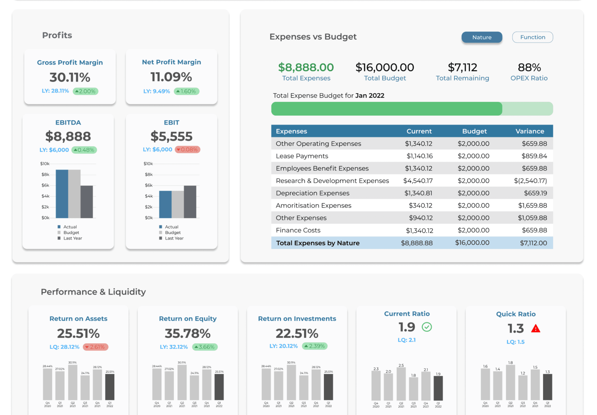597x415 pixels.
Task: Click the 1.8 bar in Quick Ratio chart
Action: click(x=510, y=383)
